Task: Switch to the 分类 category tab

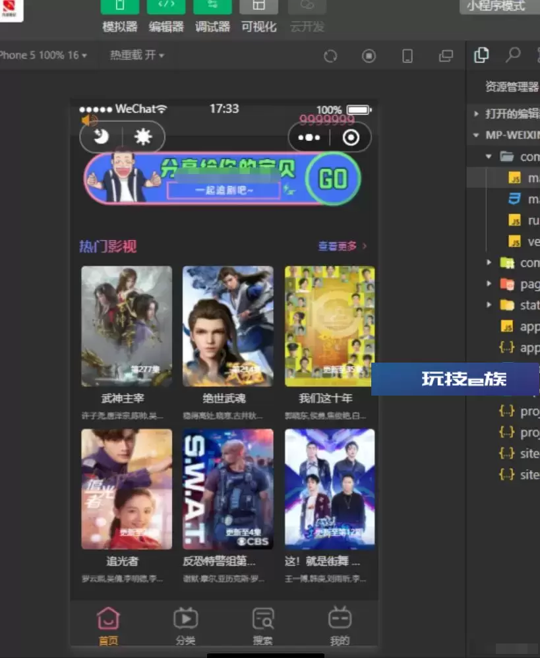Action: coord(185,626)
